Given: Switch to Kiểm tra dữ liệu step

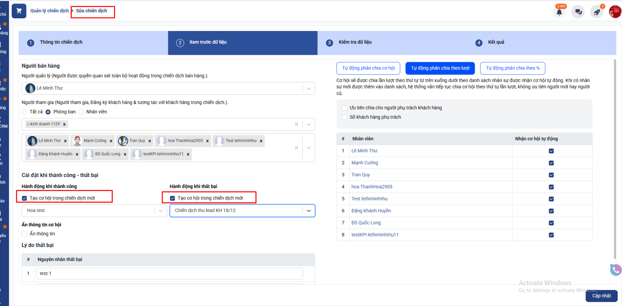Looking at the screenshot, I should click(355, 42).
